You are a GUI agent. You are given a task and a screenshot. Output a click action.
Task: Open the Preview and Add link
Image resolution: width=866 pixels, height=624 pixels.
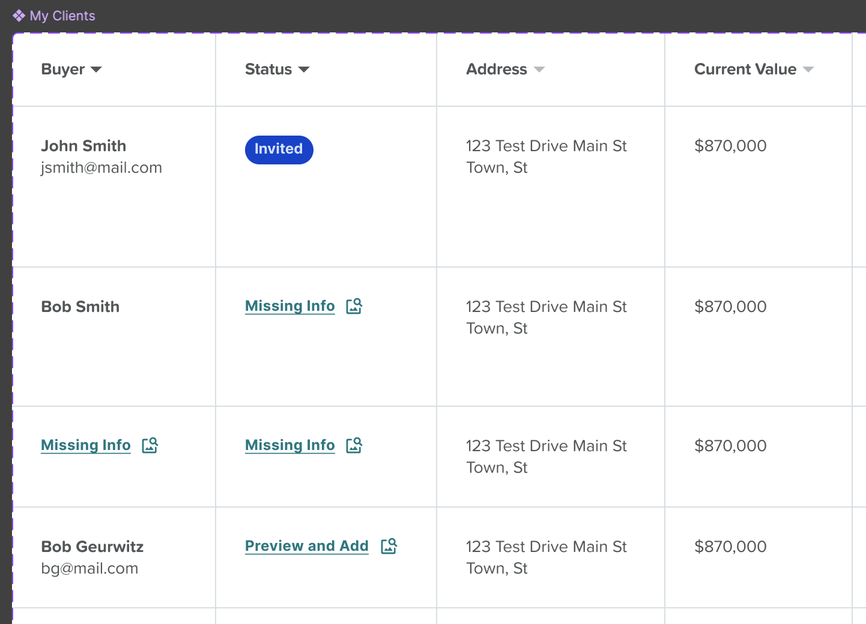pos(307,546)
